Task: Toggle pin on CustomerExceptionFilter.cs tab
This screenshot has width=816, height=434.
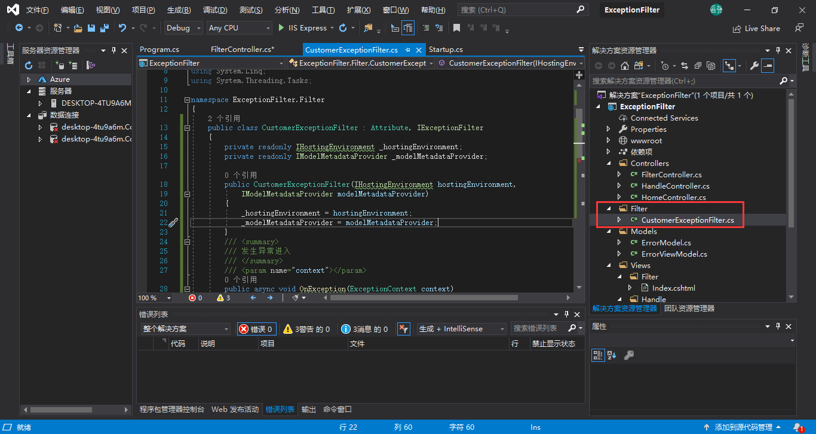Action: tap(407, 50)
